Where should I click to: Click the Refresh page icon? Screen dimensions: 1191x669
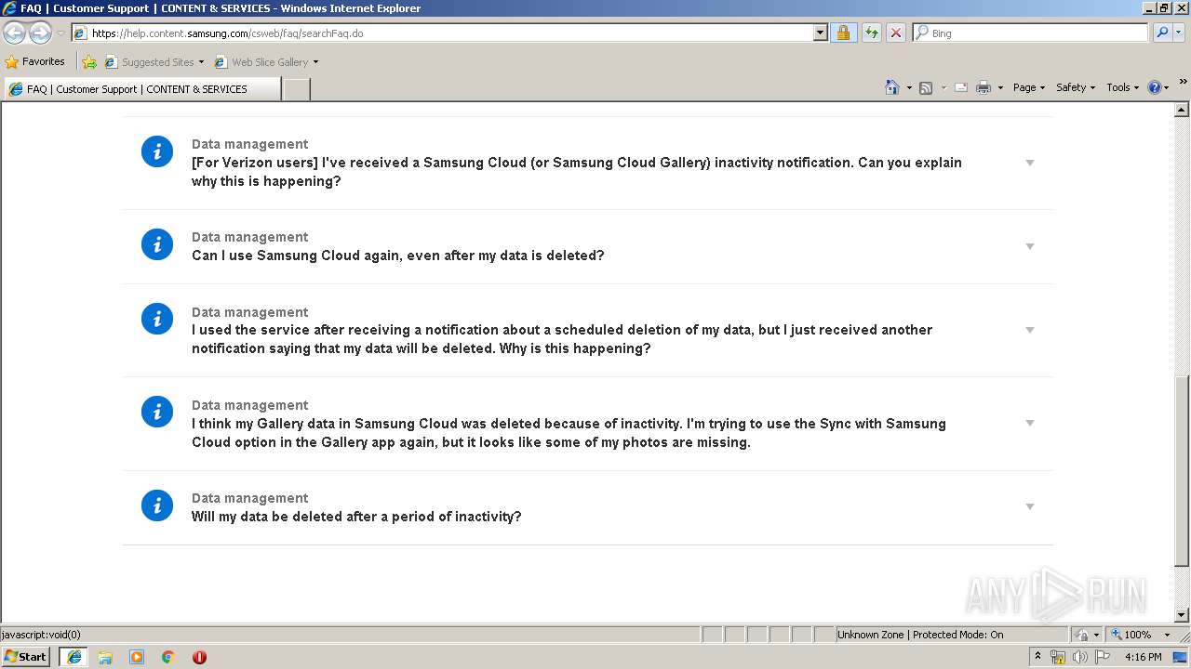point(871,33)
